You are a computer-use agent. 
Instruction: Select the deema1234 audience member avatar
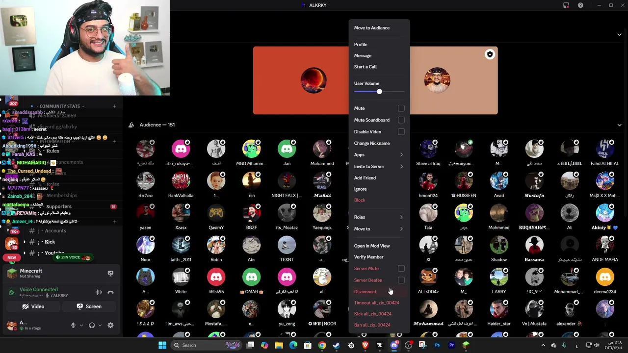[605, 277]
